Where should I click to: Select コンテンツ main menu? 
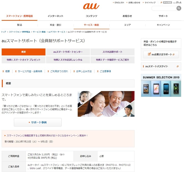[91, 16]
